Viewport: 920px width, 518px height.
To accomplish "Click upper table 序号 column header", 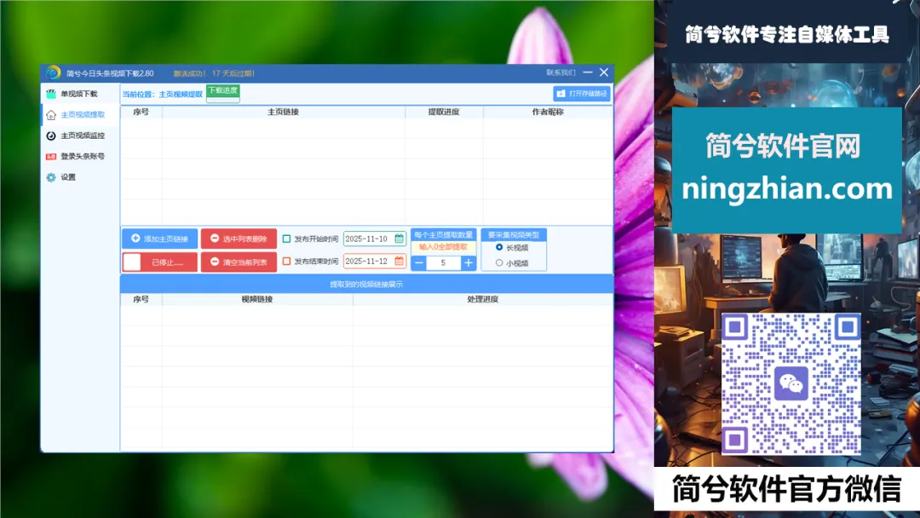I will (141, 112).
